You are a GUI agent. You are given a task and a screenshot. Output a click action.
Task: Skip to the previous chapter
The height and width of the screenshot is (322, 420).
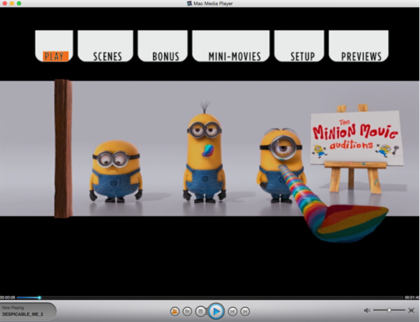(x=233, y=312)
